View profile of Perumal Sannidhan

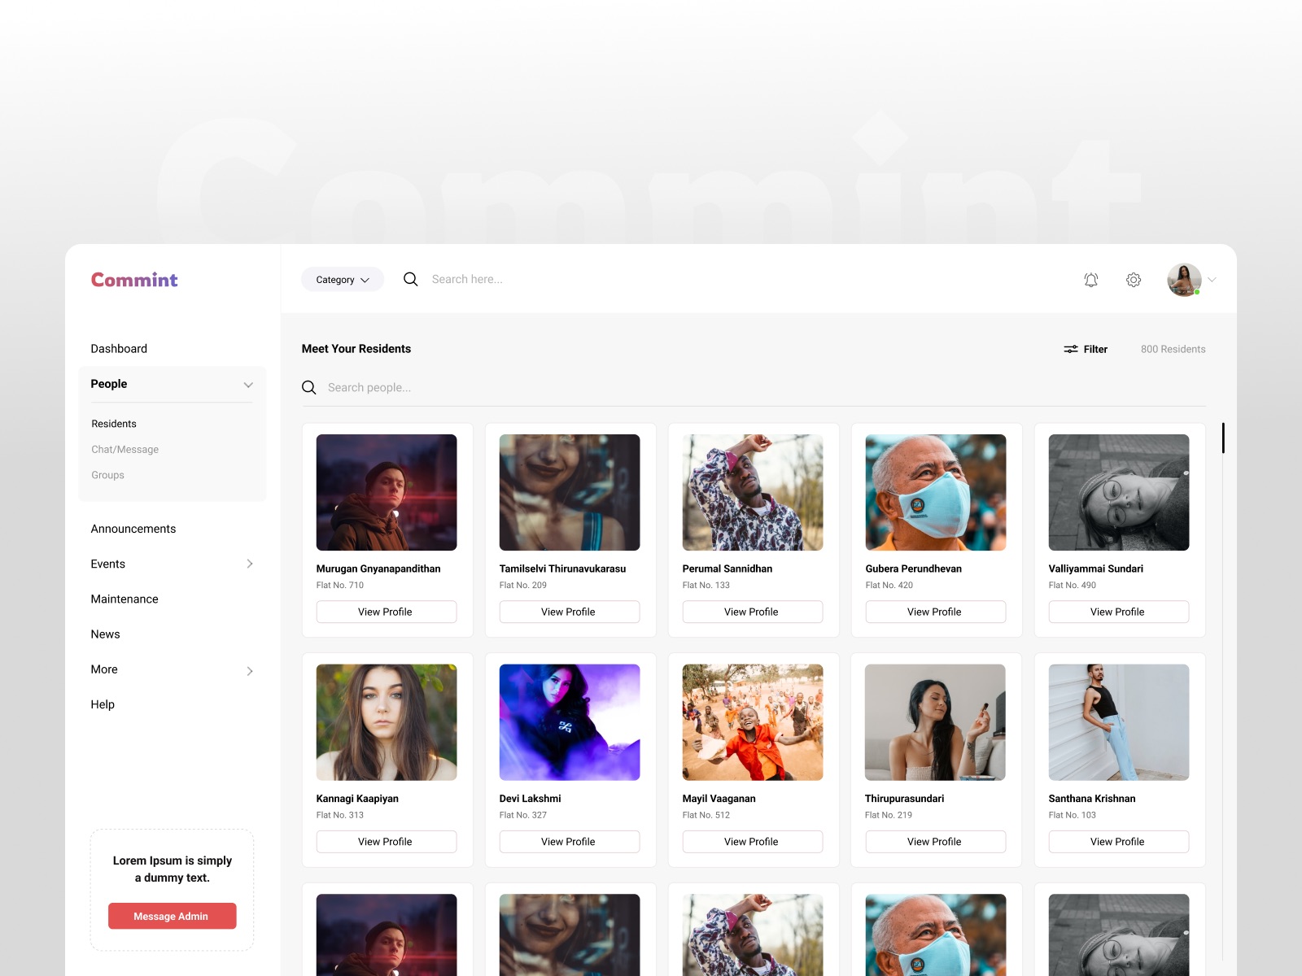click(x=752, y=612)
